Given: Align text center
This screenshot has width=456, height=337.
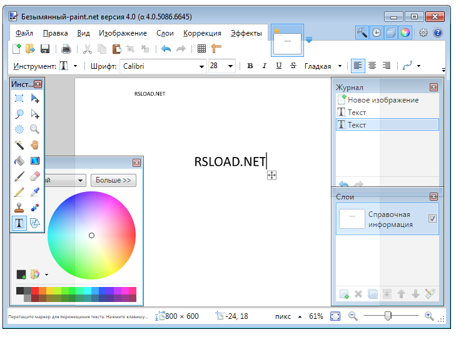Looking at the screenshot, I should (x=372, y=66).
